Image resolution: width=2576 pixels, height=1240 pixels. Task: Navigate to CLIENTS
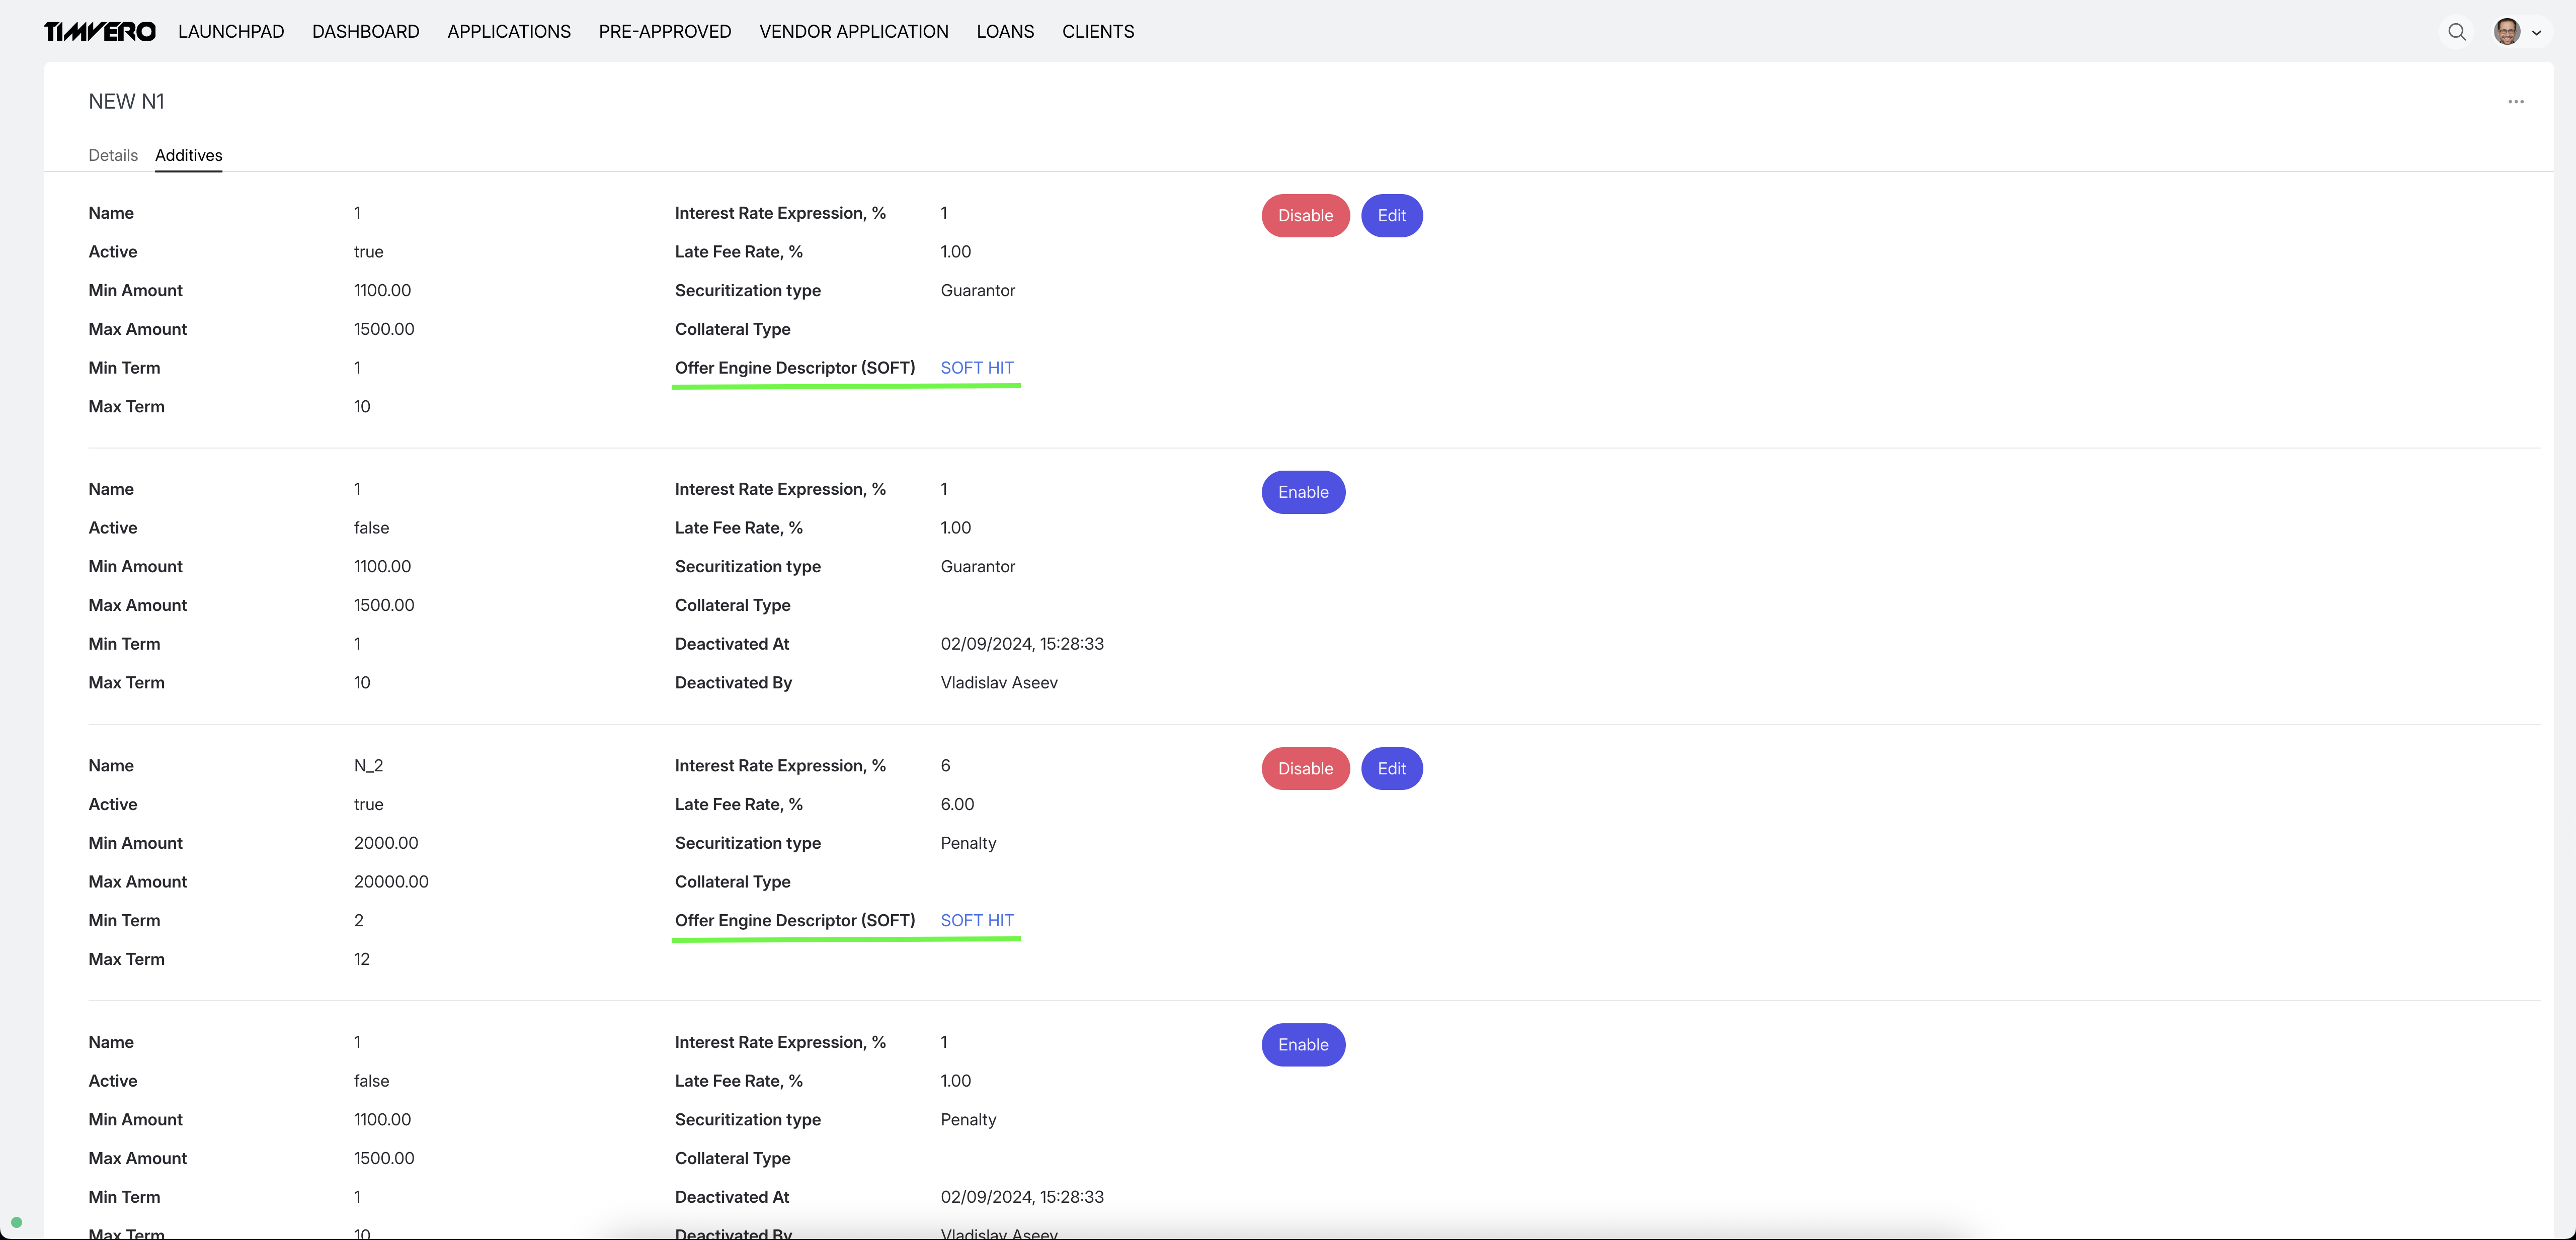coord(1098,31)
